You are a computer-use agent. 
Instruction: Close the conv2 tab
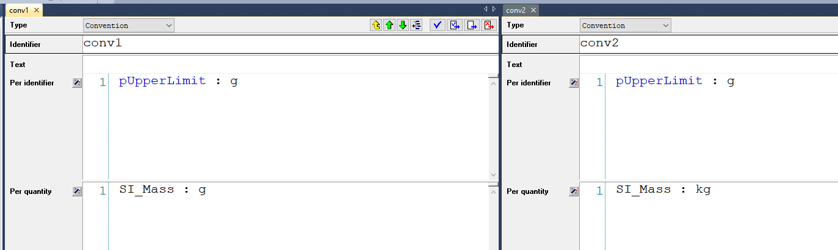[x=533, y=10]
